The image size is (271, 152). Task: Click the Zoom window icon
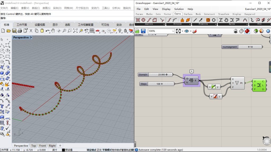70,31
